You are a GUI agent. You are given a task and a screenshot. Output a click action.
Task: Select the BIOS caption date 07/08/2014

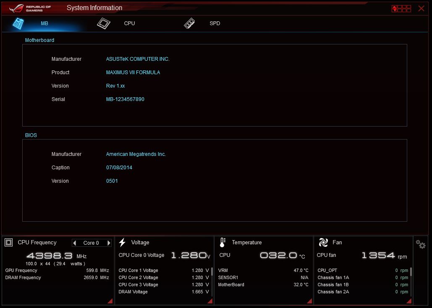point(119,168)
